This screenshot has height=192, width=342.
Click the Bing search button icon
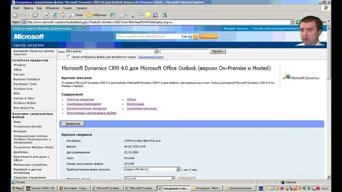point(195,37)
